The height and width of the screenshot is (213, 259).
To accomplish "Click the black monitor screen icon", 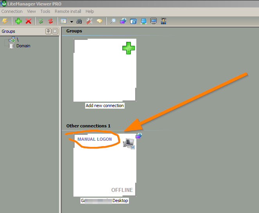I will coord(154,21).
